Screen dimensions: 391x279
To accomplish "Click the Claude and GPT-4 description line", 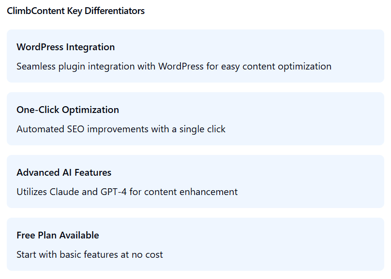I will pyautogui.click(x=127, y=192).
